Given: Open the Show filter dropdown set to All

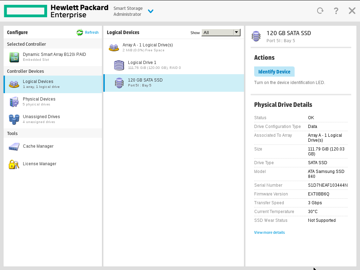Looking at the screenshot, I should (x=221, y=33).
